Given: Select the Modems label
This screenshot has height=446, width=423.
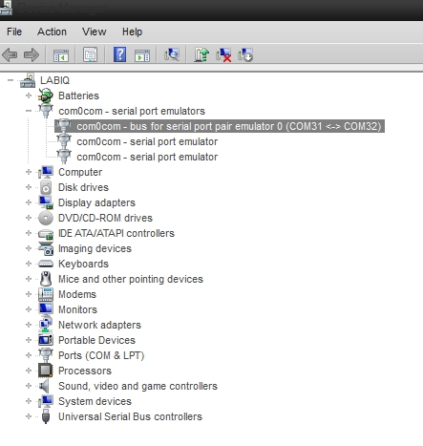Looking at the screenshot, I should coord(77,294).
